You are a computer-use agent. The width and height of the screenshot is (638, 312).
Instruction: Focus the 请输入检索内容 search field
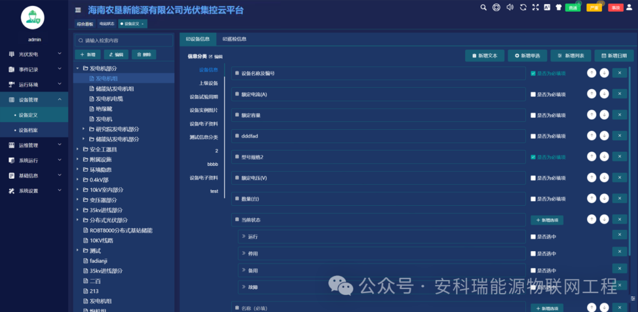(124, 41)
